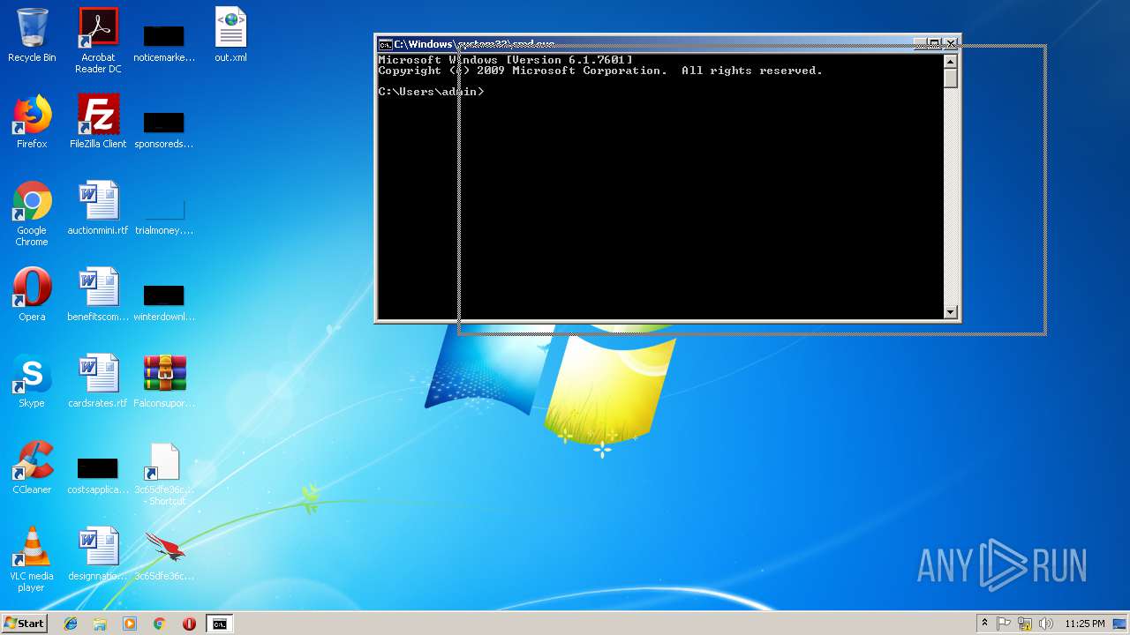This screenshot has height=635, width=1130.
Task: Select the costsapplica... file icon
Action: coord(98,474)
